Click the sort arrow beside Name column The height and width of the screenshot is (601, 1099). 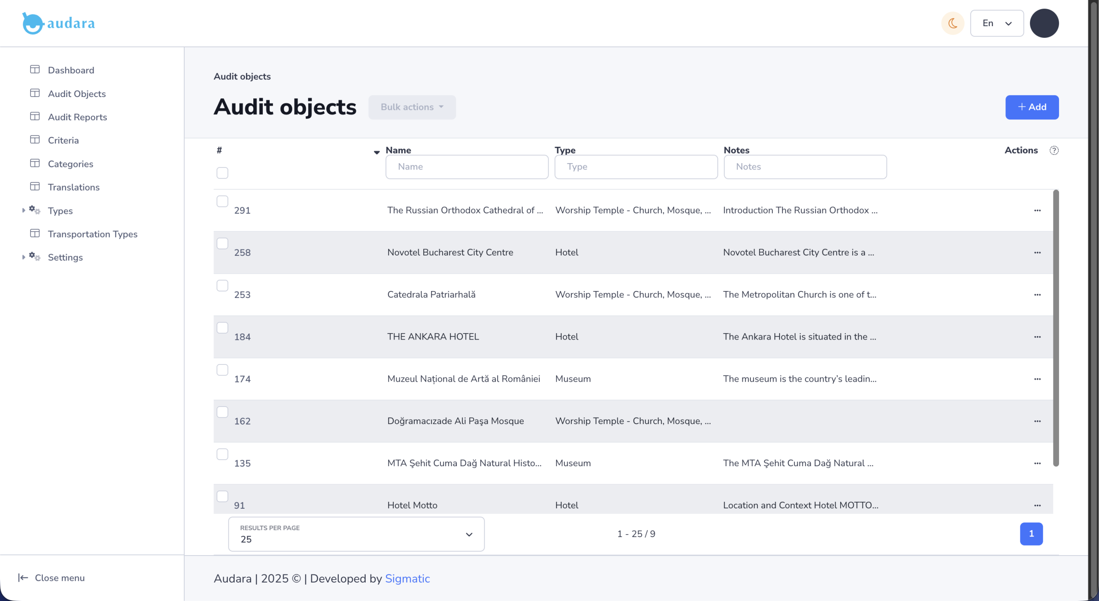pyautogui.click(x=376, y=152)
